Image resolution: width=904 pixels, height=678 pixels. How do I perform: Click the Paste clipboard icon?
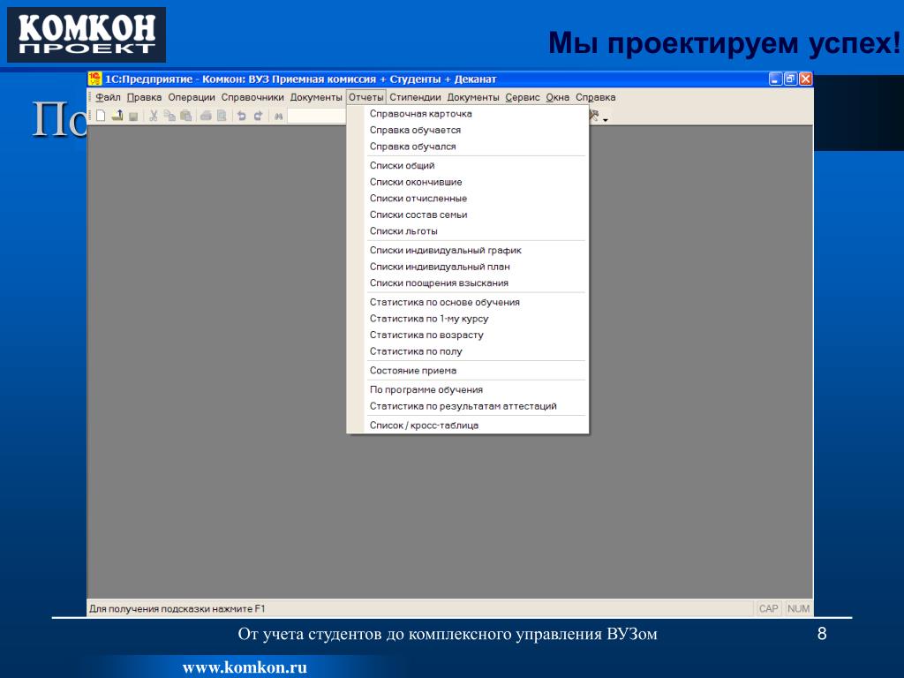coord(185,116)
